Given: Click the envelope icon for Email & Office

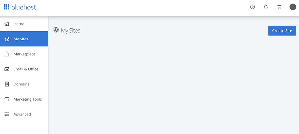Looking at the screenshot, I should (x=7, y=69).
